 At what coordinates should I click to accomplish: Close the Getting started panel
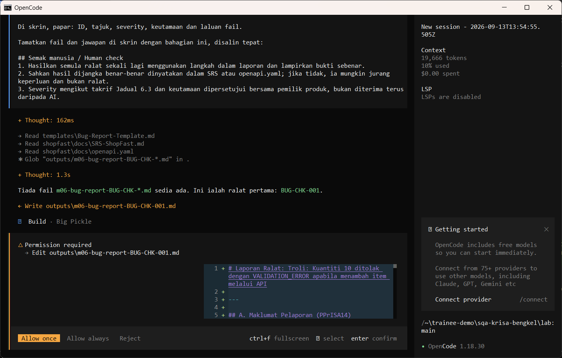tap(546, 229)
